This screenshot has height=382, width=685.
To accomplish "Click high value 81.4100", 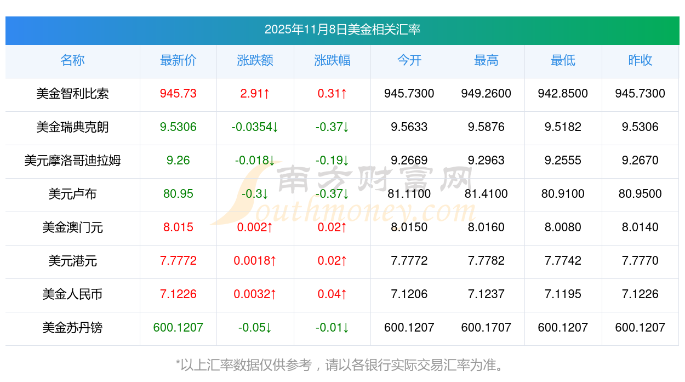I will [486, 194].
